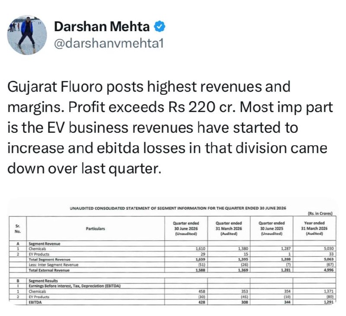Click the '(Rs. in Crores)' note

320,213
